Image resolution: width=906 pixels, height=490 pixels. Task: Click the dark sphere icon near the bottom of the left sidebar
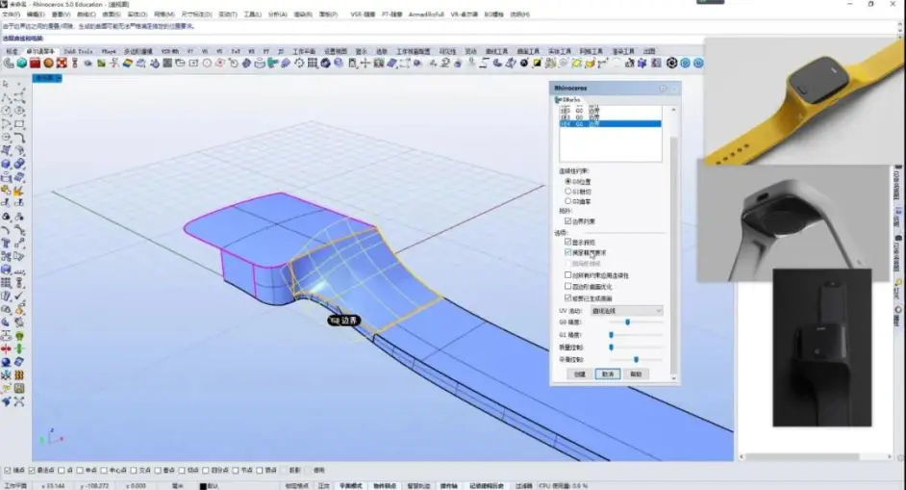click(x=6, y=362)
